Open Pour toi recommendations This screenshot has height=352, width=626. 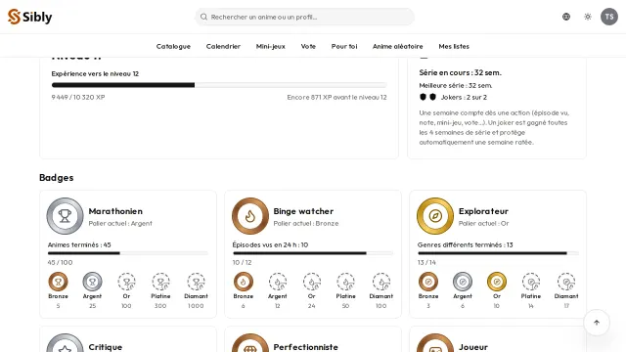click(344, 46)
